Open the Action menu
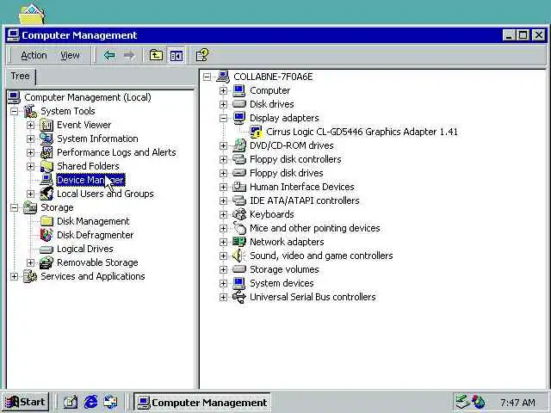This screenshot has height=413, width=551. [34, 55]
